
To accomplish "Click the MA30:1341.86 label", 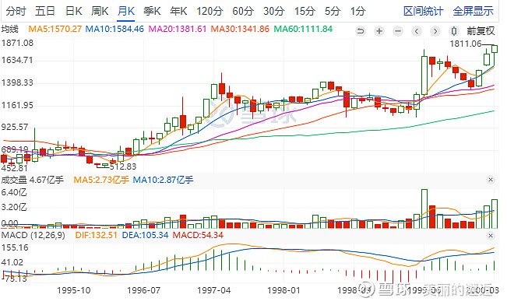I will click(x=240, y=29).
